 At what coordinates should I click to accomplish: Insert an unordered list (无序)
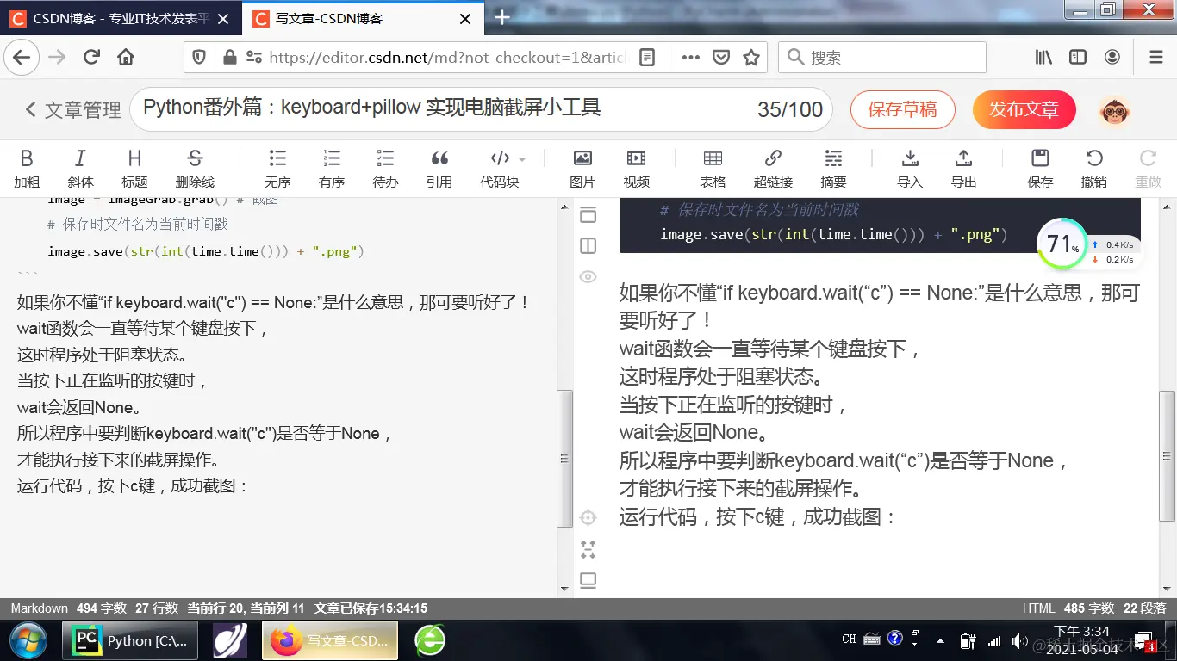coord(277,168)
